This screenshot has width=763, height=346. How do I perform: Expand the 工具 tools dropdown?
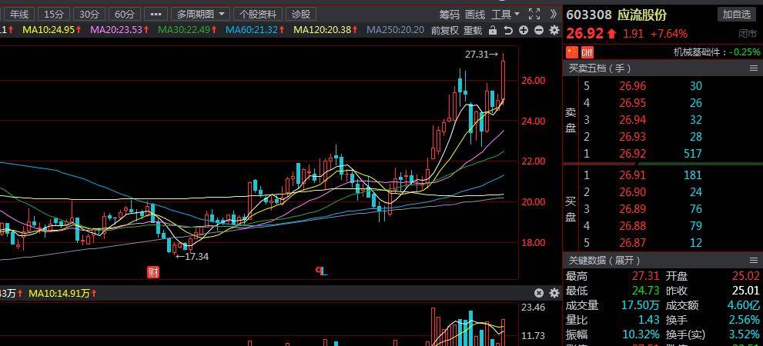[x=505, y=14]
